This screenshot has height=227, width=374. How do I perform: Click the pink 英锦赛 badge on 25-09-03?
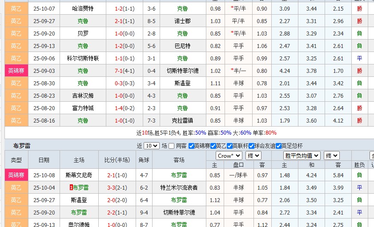(16, 71)
